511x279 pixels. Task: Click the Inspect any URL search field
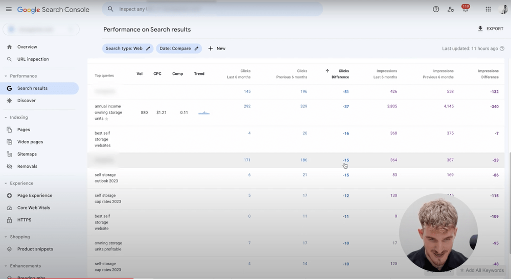pyautogui.click(x=213, y=9)
